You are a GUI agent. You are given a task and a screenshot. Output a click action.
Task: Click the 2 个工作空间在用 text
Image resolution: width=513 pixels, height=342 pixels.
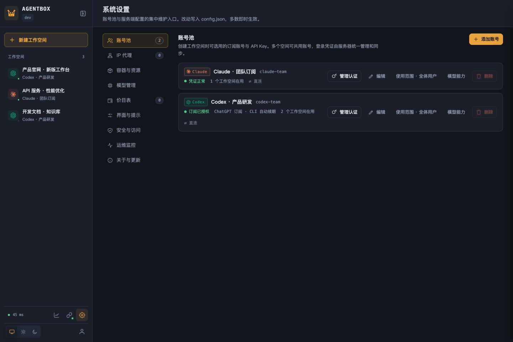pos(297,112)
